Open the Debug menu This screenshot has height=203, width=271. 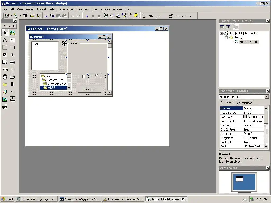pos(53,9)
